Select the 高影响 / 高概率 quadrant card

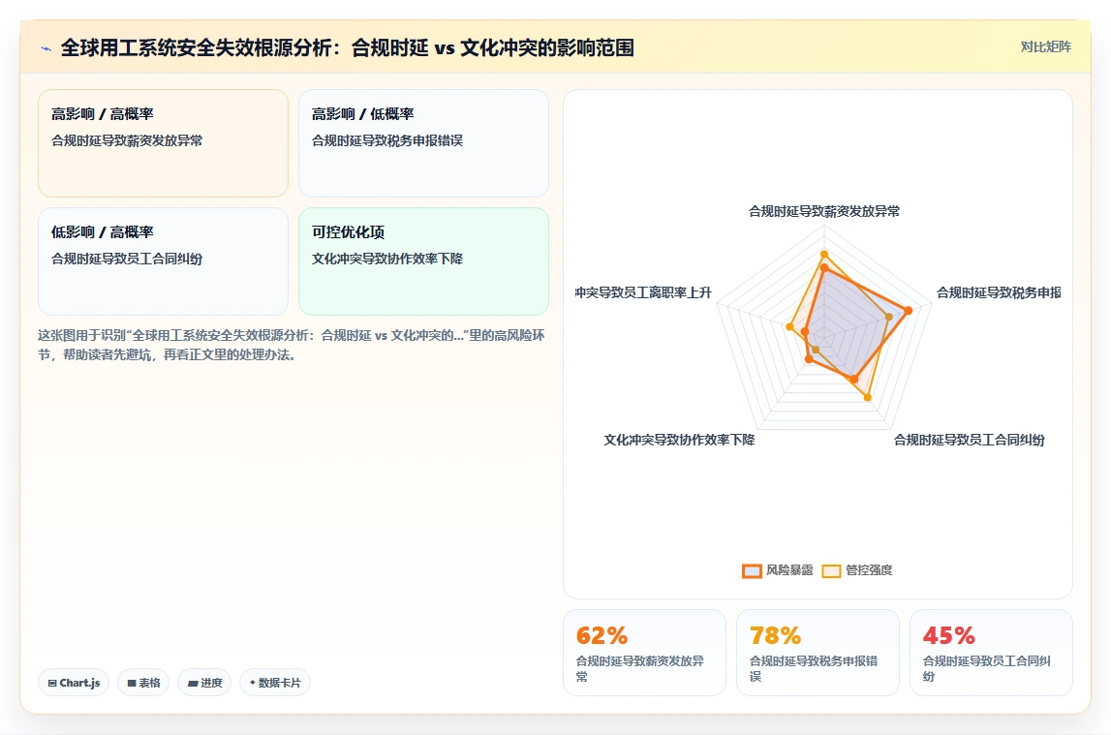(163, 143)
